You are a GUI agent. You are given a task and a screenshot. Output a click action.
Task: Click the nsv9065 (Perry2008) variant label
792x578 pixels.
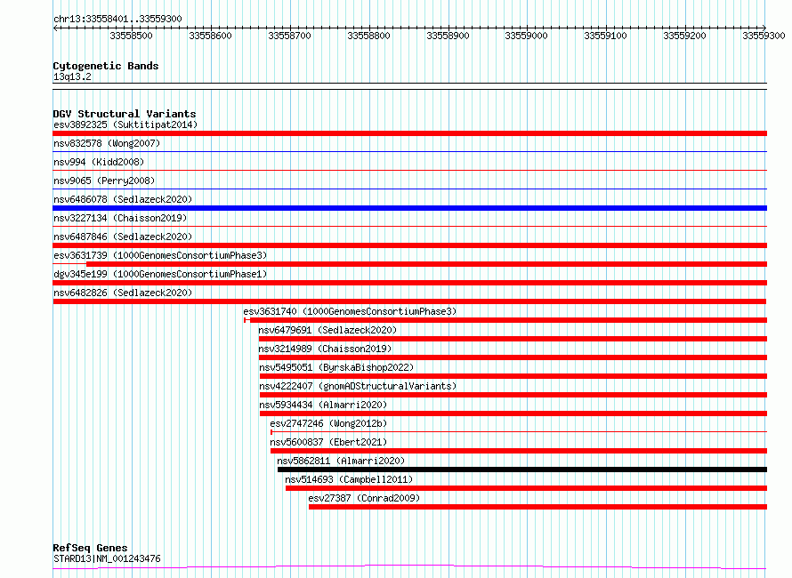click(104, 181)
